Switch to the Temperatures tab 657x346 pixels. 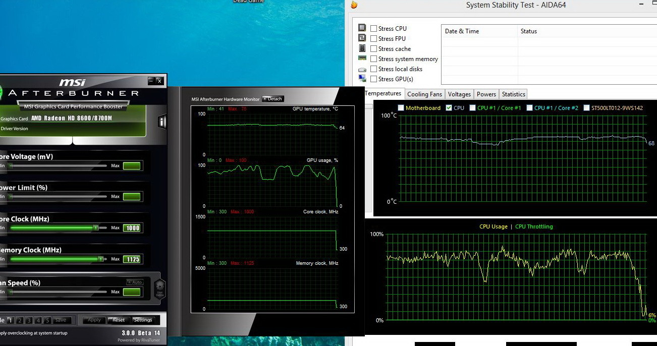383,93
